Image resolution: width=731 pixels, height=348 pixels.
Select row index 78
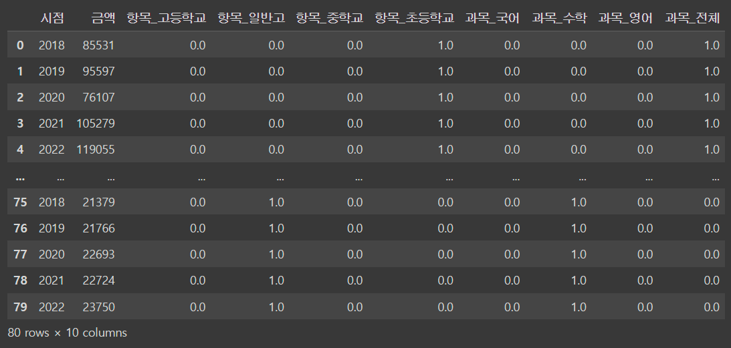(21, 281)
